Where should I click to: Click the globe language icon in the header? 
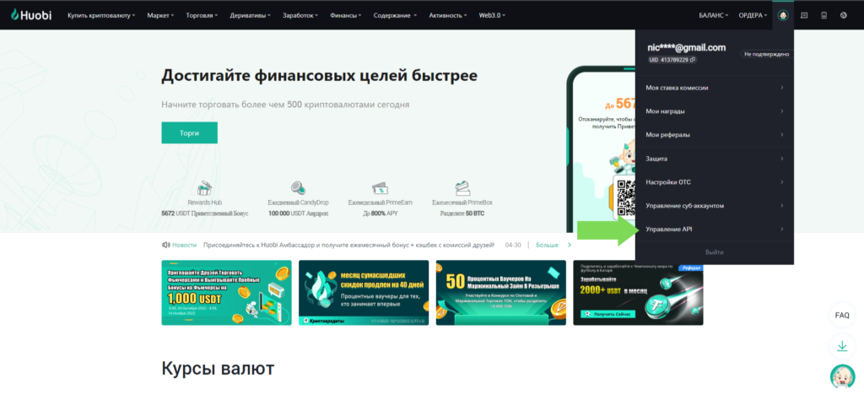point(844,15)
